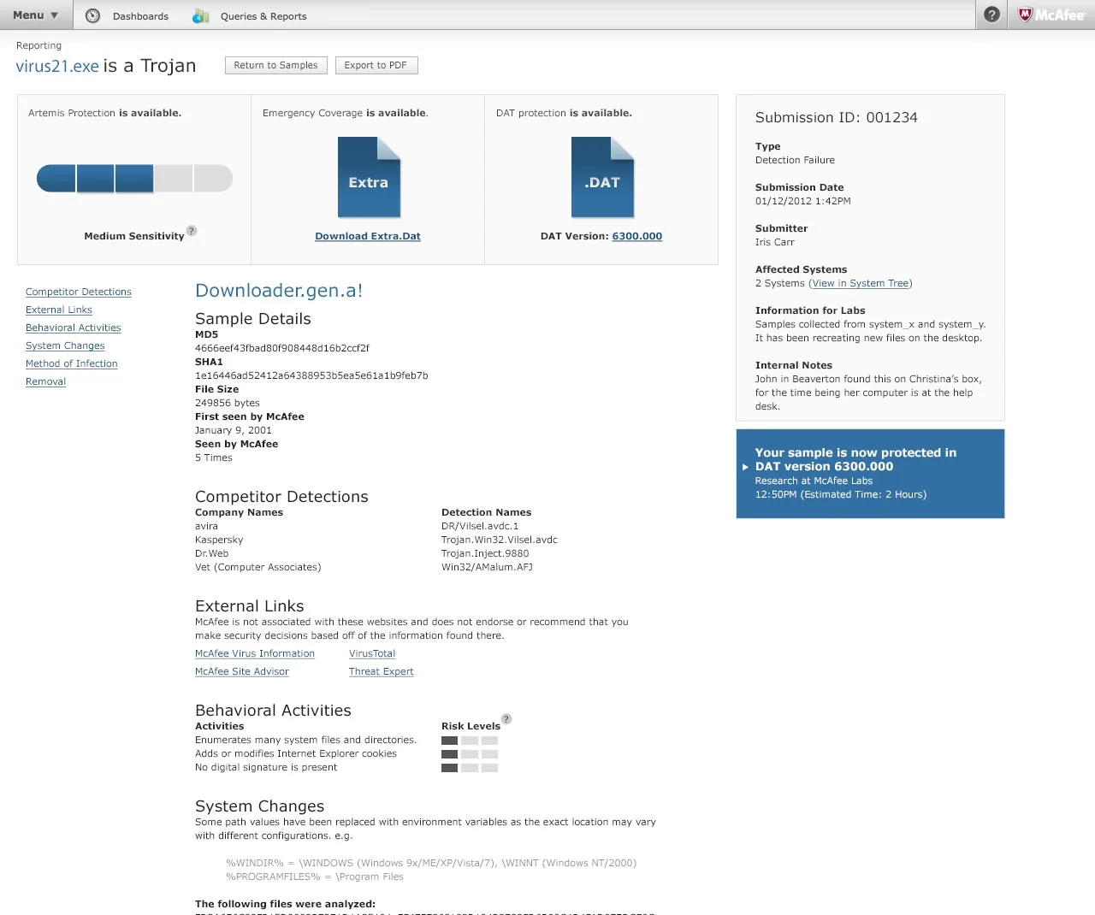Open the VirusTotal external link
Screen dimensions: 1095x915
[x=371, y=652]
